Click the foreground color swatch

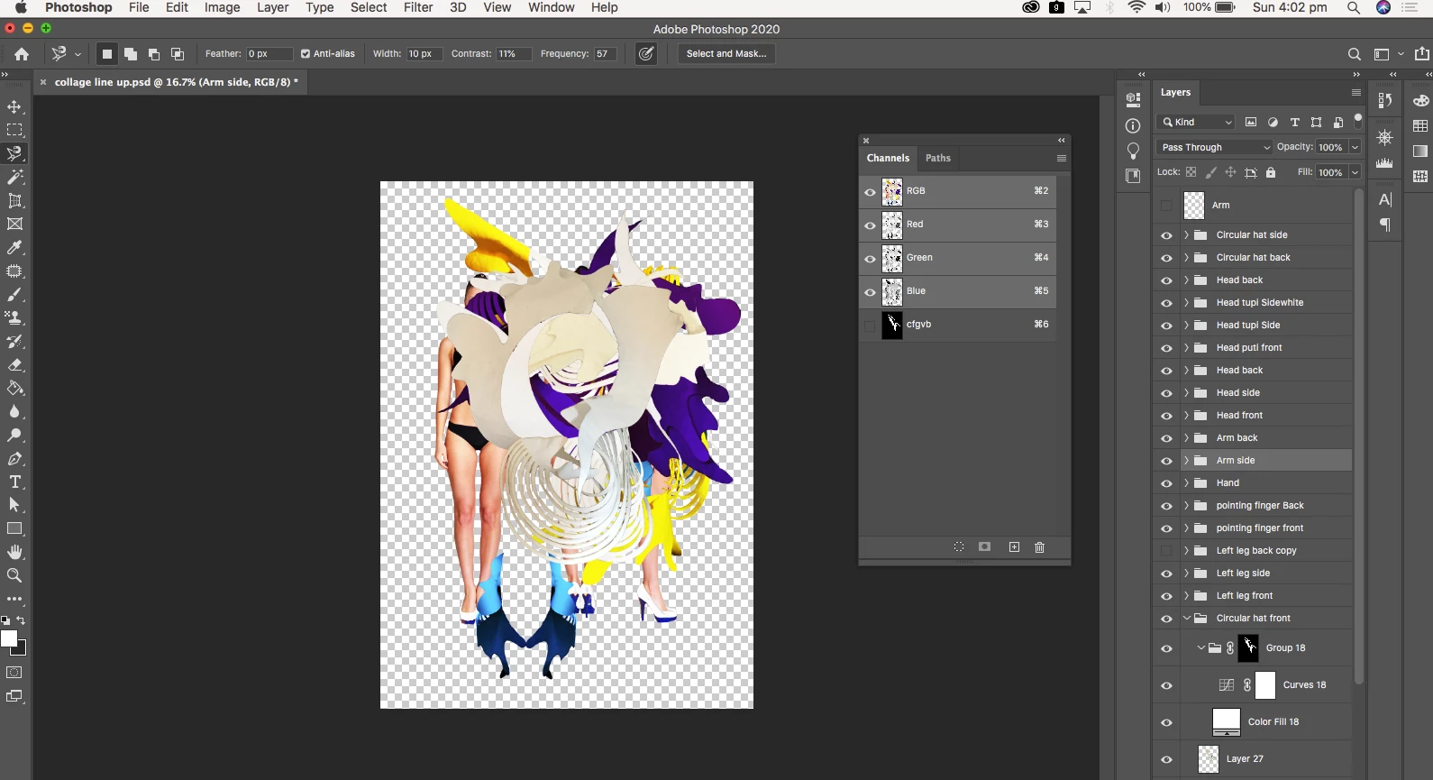point(8,638)
